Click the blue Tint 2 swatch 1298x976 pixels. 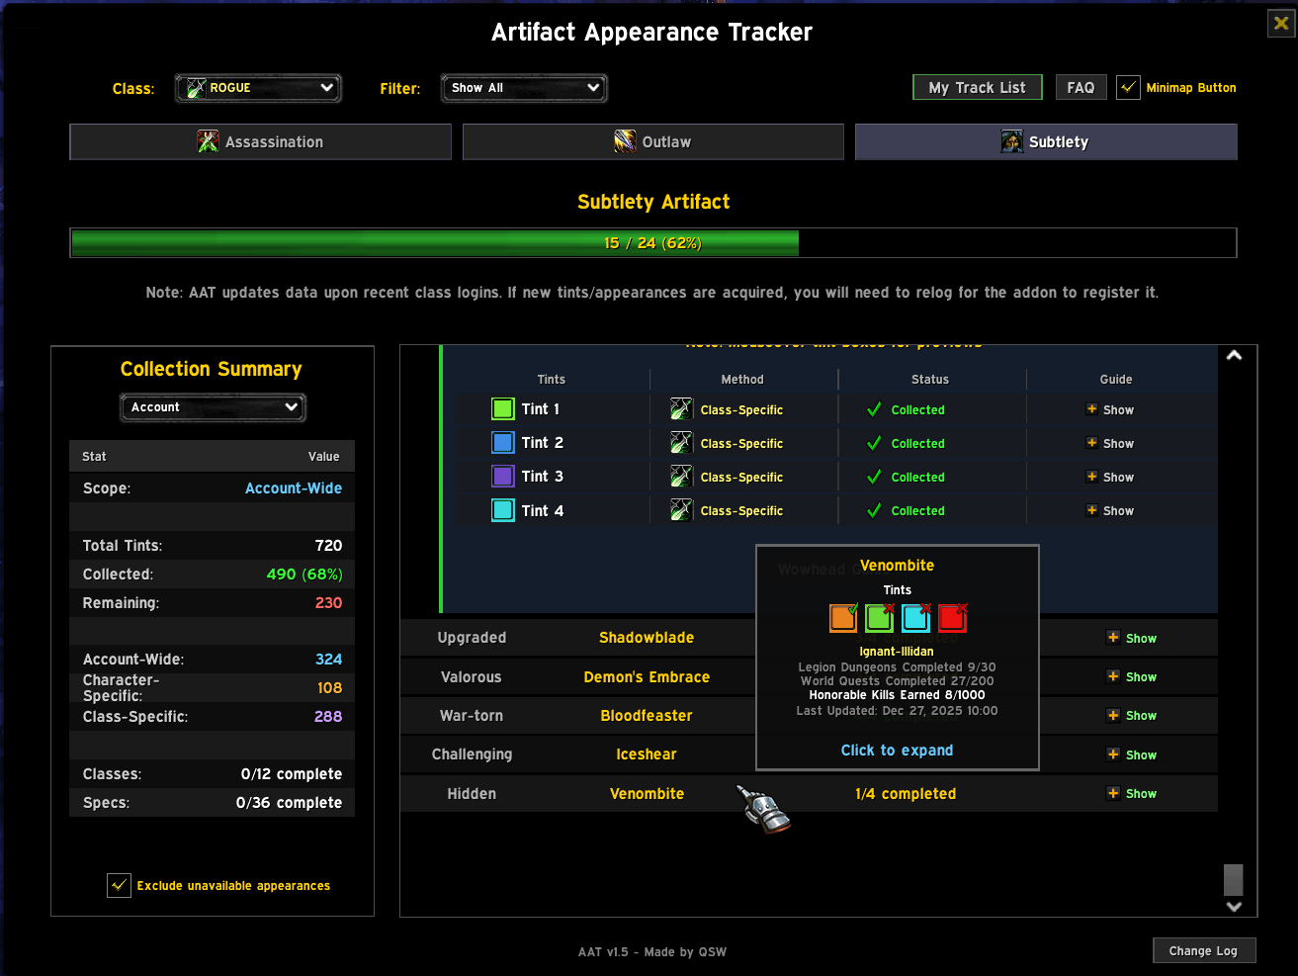(503, 443)
